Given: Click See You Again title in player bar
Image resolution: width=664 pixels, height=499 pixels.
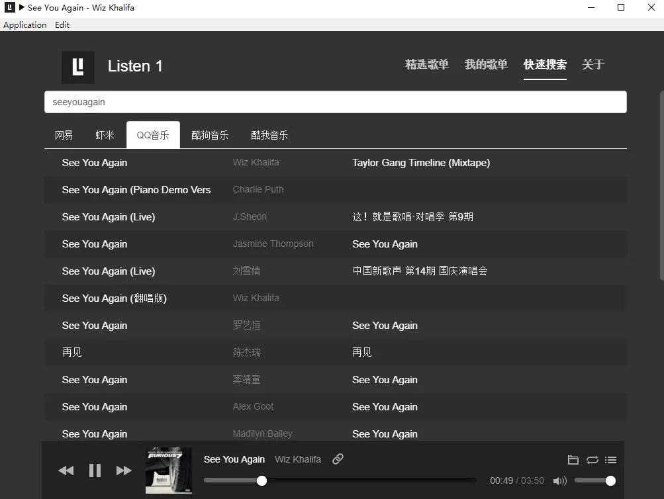Looking at the screenshot, I should (x=234, y=459).
